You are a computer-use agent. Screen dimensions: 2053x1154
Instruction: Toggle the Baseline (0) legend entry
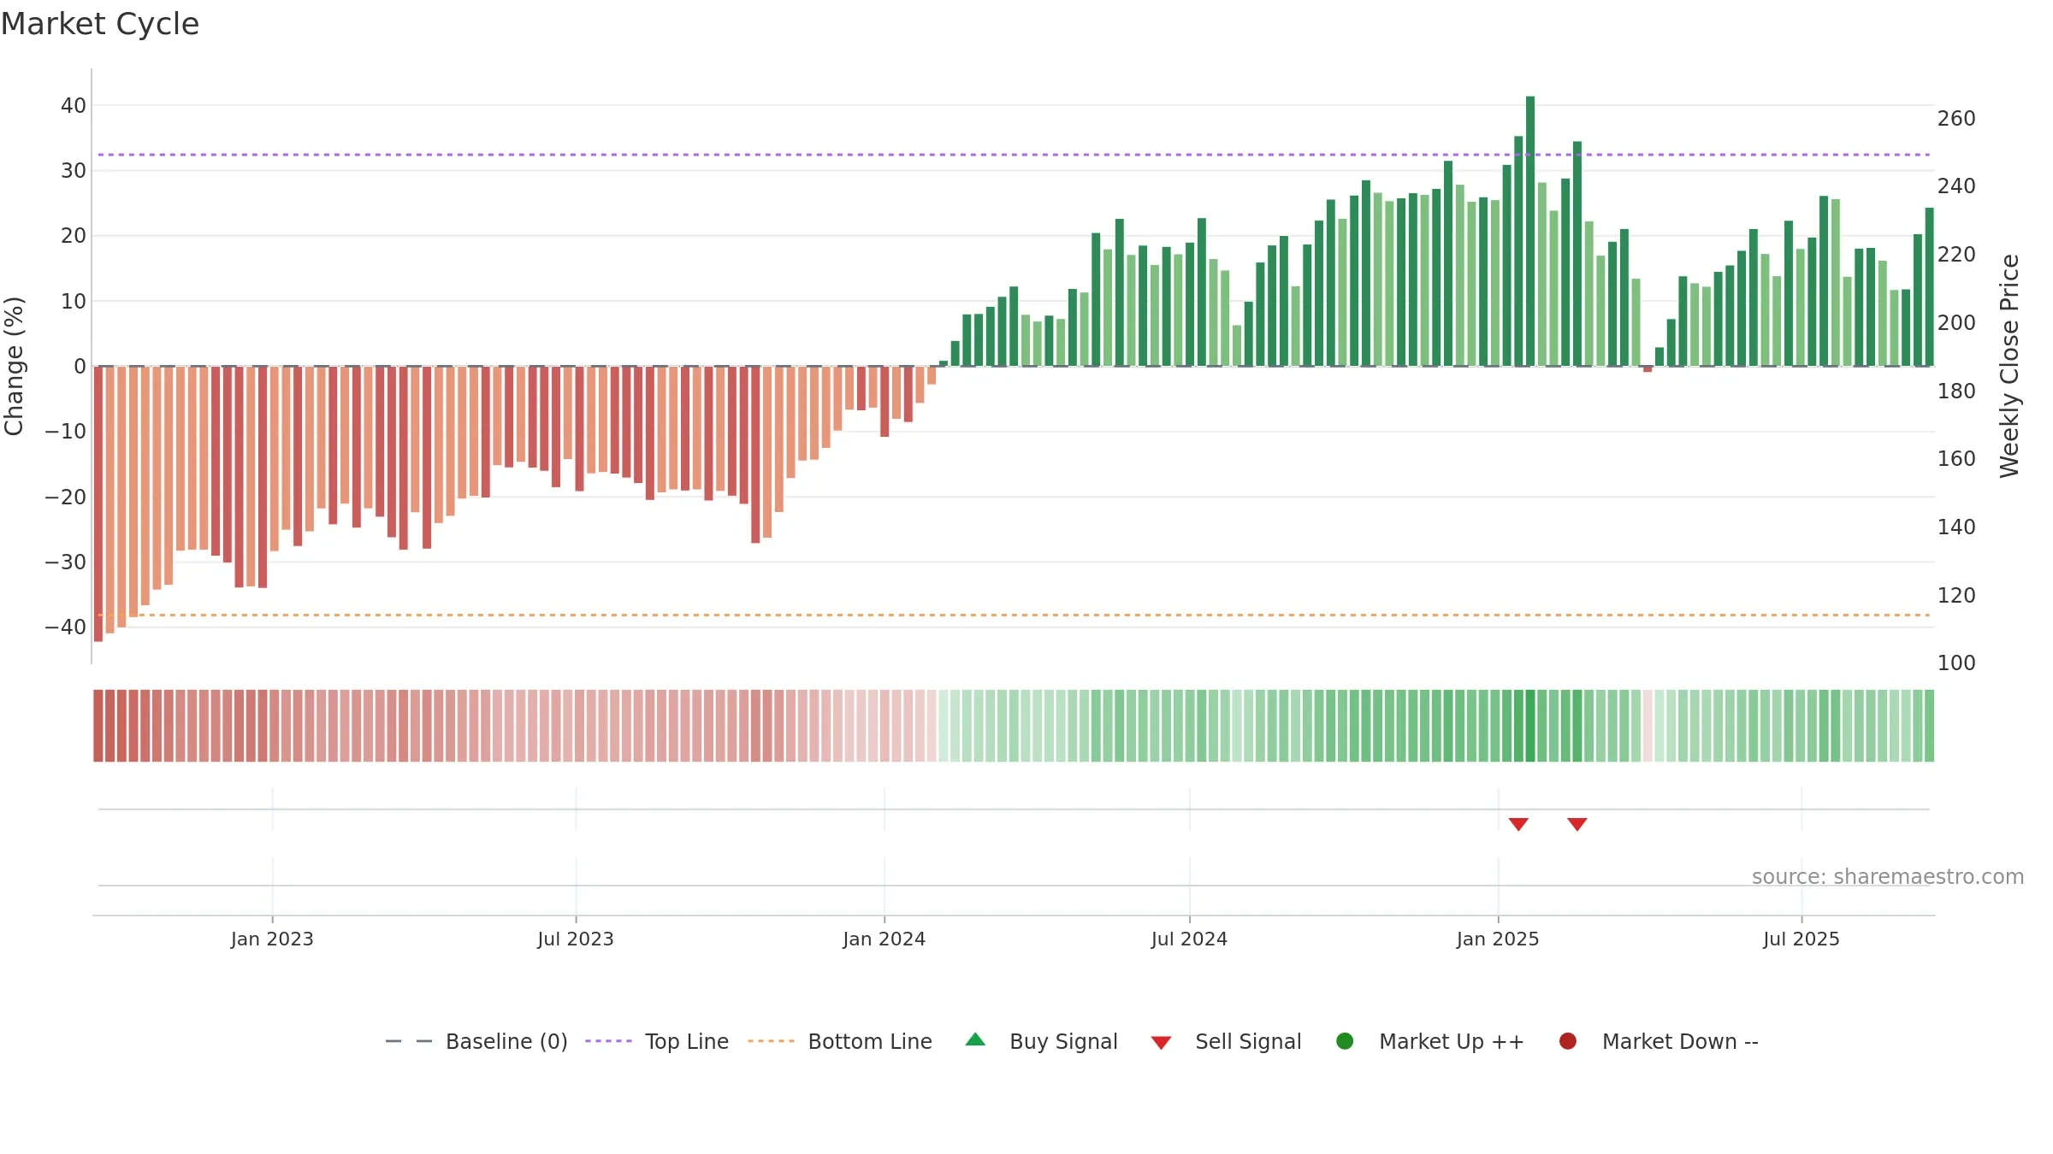(476, 1041)
